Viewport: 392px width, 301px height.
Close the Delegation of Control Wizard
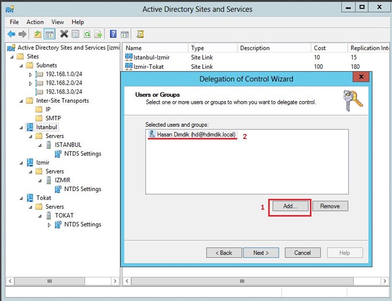pyautogui.click(x=361, y=76)
